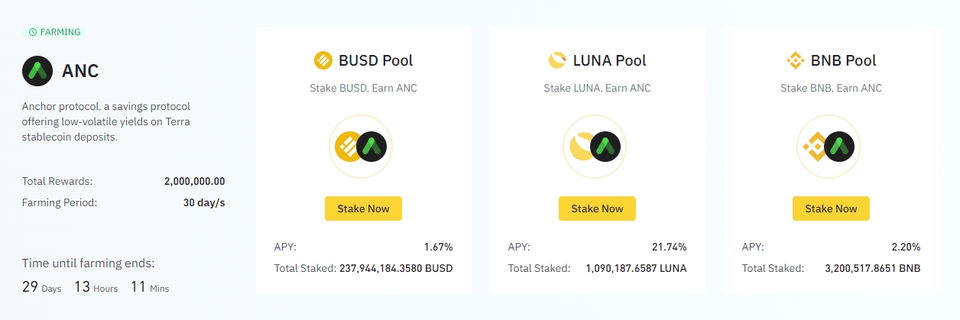Open the BUSD Pool title
Screen dimensions: 960x320
pyautogui.click(x=376, y=60)
